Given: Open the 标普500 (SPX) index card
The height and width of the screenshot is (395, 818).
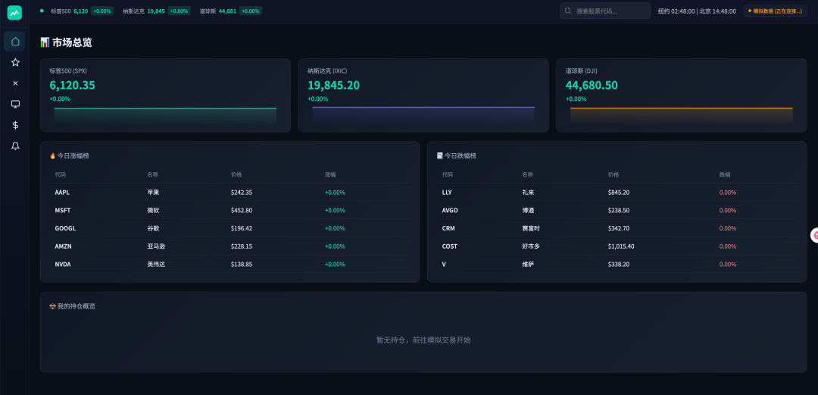Looking at the screenshot, I should (x=165, y=96).
